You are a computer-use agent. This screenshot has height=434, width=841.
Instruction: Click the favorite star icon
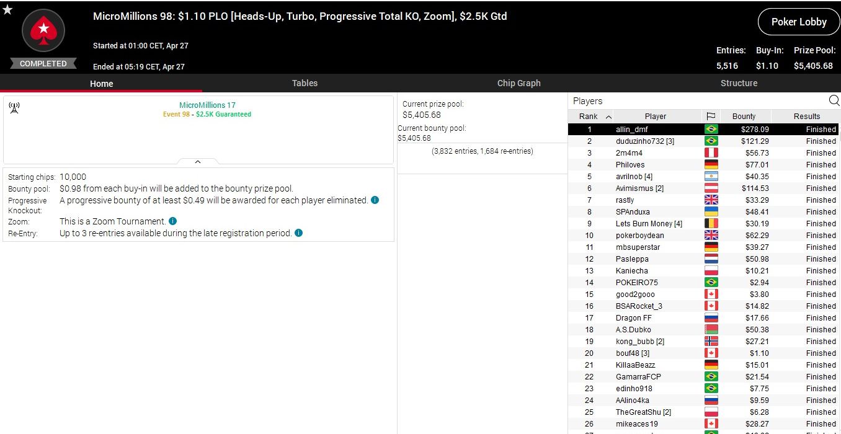[7, 9]
